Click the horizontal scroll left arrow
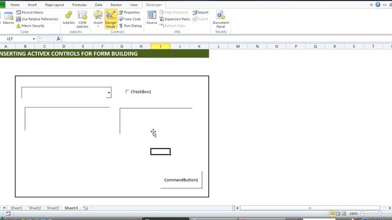Viewport: 392px width, 220px height. tap(238, 208)
